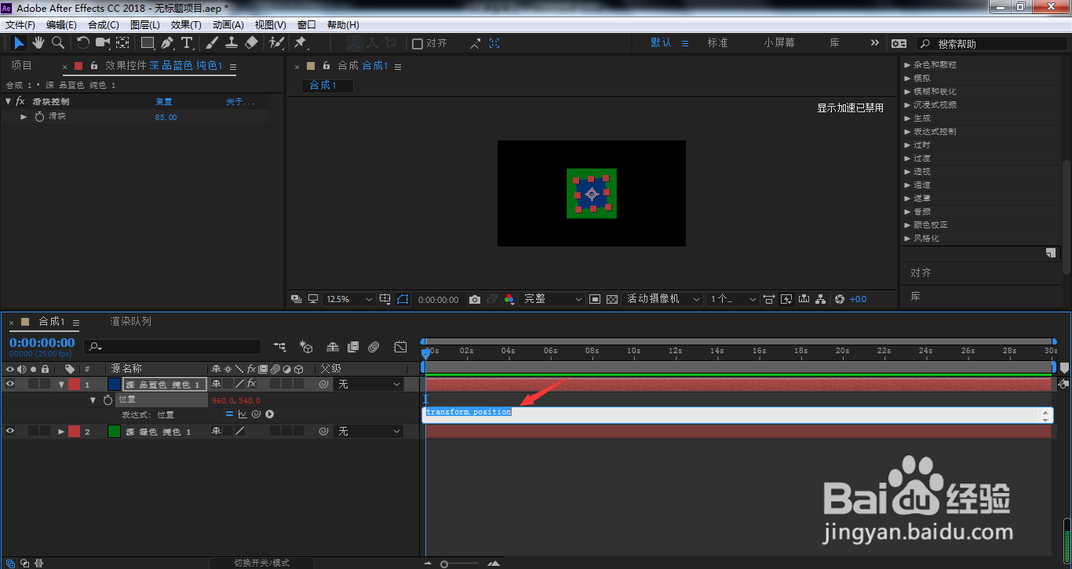Select the Brush tool

tap(213, 43)
